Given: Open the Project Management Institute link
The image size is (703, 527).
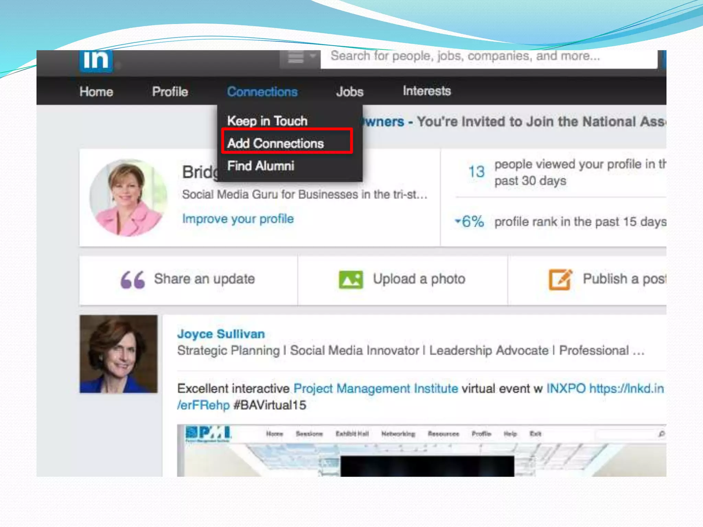Looking at the screenshot, I should pyautogui.click(x=376, y=389).
